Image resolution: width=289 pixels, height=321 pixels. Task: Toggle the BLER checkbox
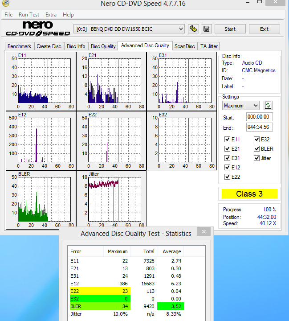click(x=256, y=149)
